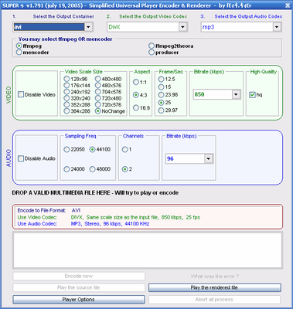
Task: Choose 352x288 video scale size
Action: click(x=66, y=104)
